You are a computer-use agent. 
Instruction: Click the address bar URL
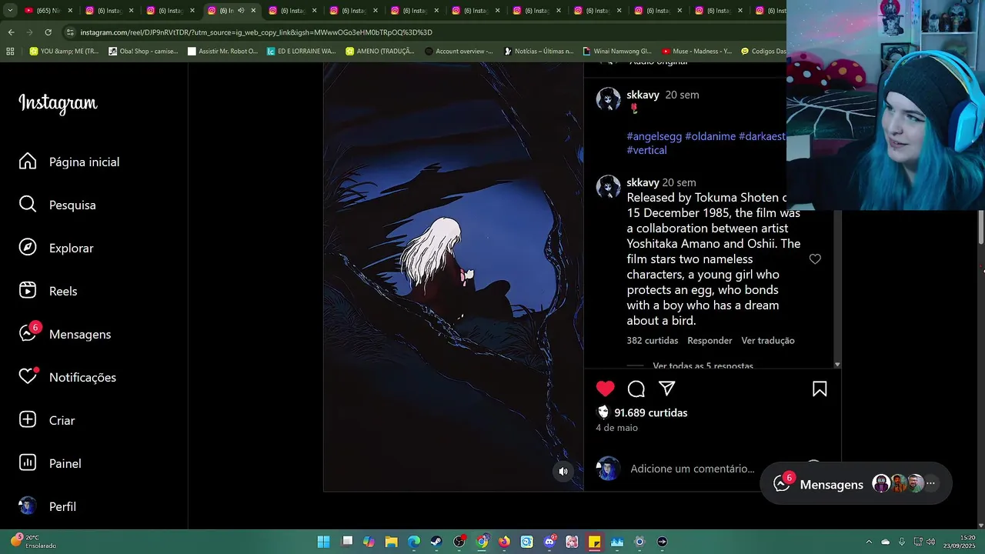[x=256, y=32]
